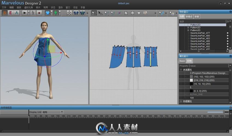Click the red E mode button

coord(10,13)
